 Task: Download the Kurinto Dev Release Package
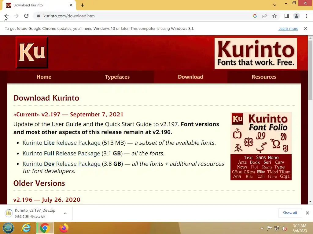click(x=61, y=164)
